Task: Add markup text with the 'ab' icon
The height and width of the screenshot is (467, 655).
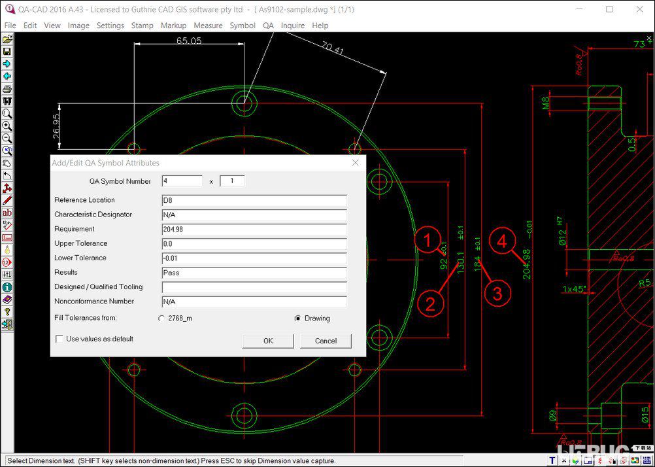Action: click(x=7, y=213)
